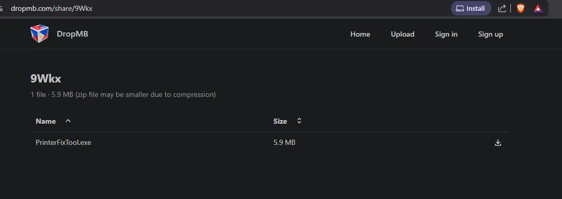Select the Sign in link
Image resolution: width=562 pixels, height=199 pixels.
tap(446, 35)
